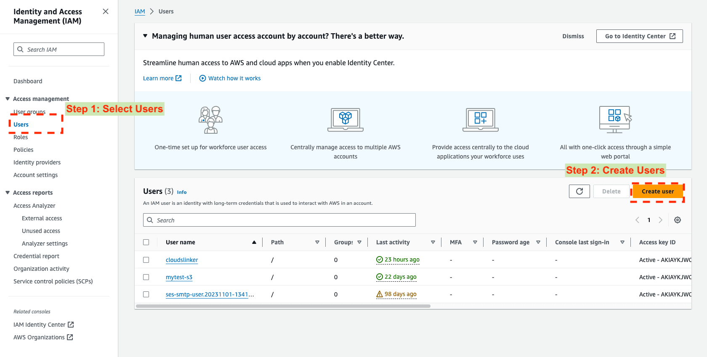Screen dimensions: 707x357
Task: Click the external link icon beside Learn more
Action: (x=178, y=78)
